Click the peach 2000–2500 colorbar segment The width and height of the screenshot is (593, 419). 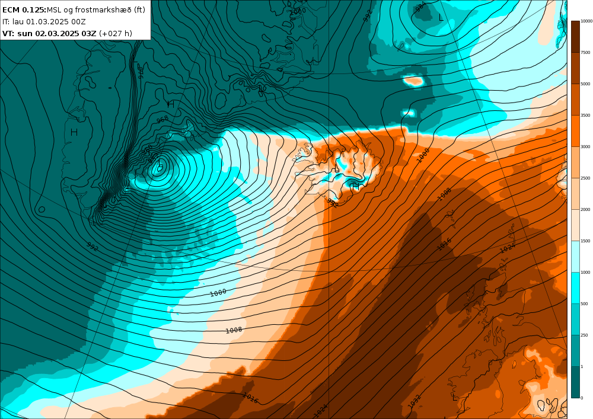[x=575, y=193]
